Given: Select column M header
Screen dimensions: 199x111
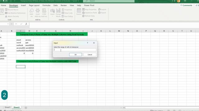Looking at the screenshot, I should tap(119, 31).
